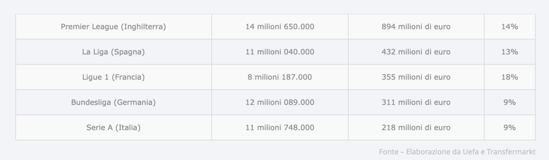
Task: Click the Serie A (Italia) cell
Action: click(x=114, y=127)
